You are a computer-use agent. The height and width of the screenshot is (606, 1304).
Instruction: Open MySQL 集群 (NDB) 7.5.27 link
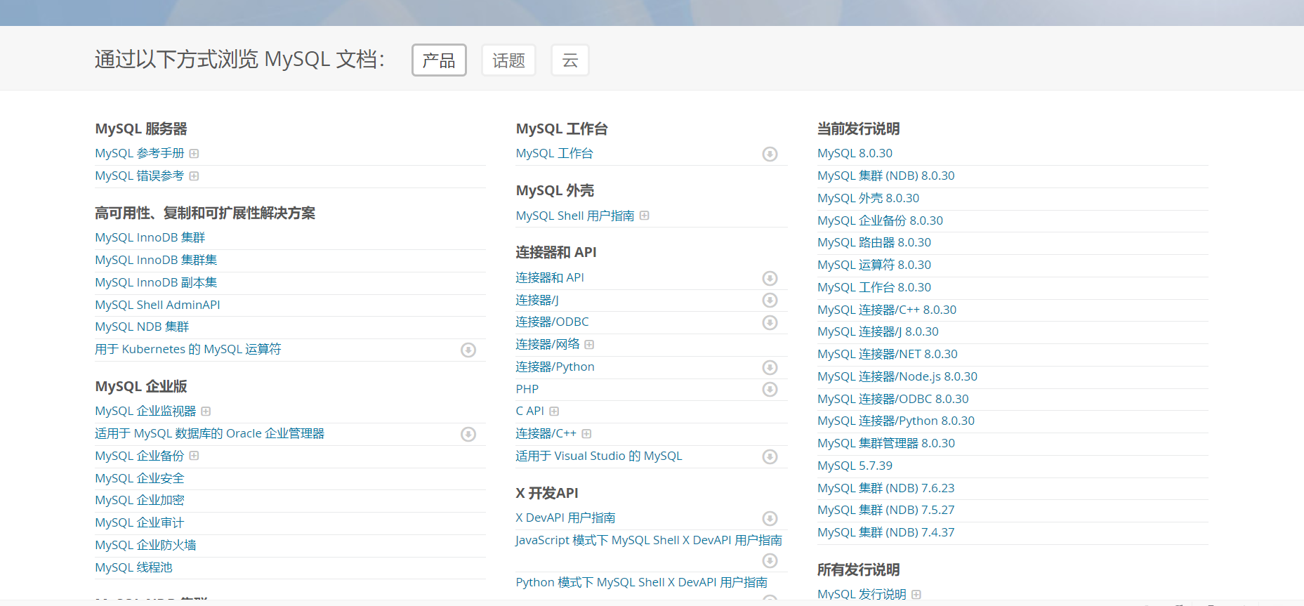pyautogui.click(x=886, y=510)
